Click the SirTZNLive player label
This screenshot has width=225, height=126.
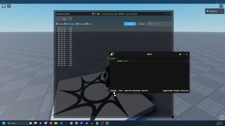(214, 11)
